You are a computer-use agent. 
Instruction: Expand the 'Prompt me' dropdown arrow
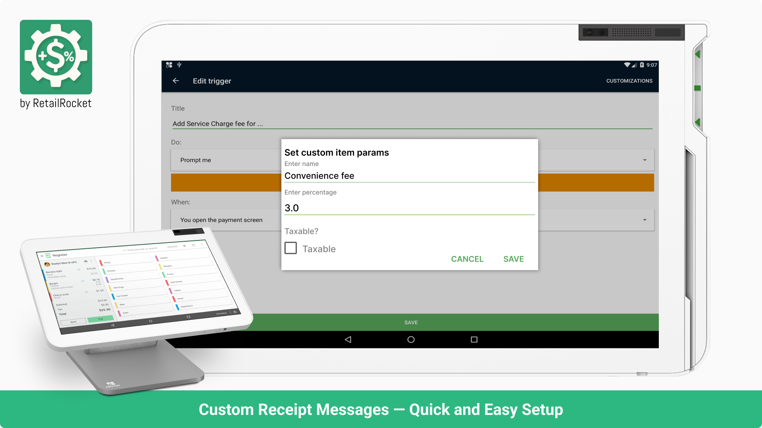coord(645,160)
